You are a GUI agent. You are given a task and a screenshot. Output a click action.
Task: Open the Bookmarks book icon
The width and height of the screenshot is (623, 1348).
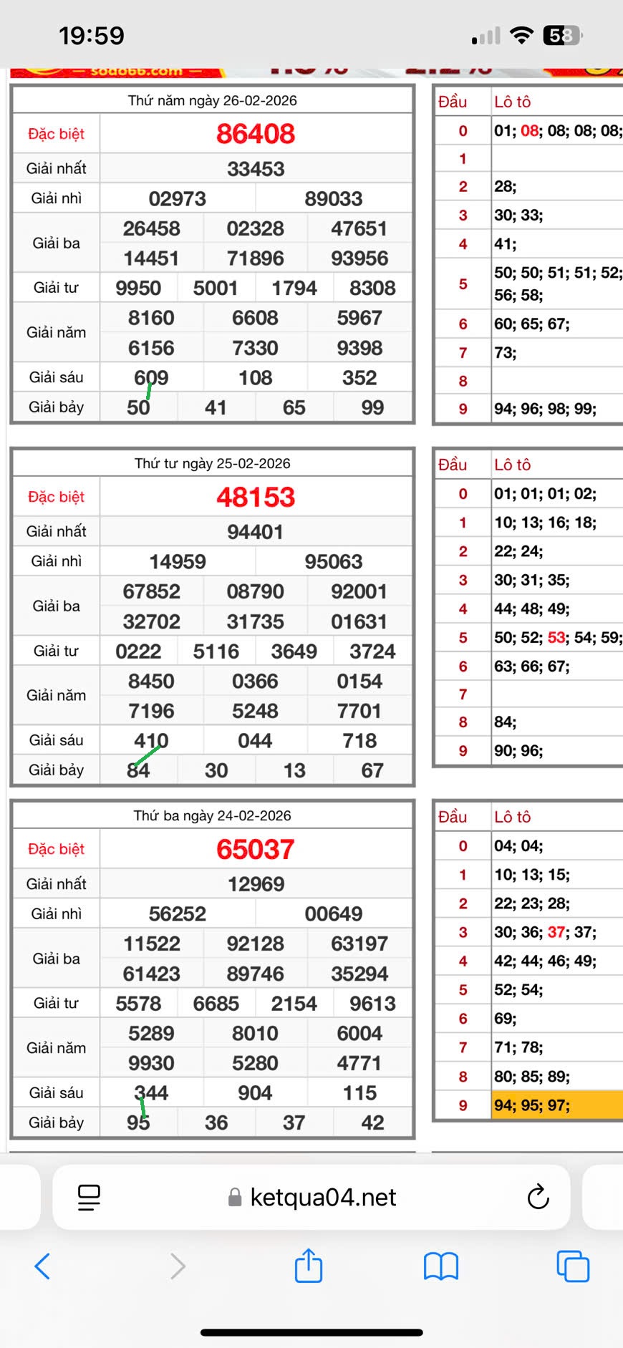pyautogui.click(x=440, y=1266)
